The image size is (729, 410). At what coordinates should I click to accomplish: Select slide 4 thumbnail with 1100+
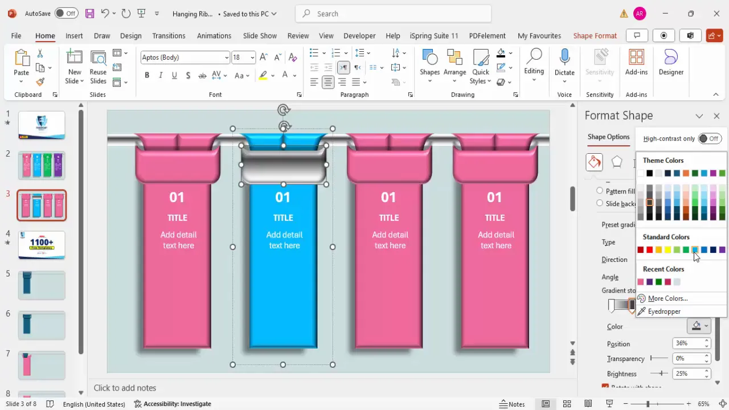tap(42, 245)
